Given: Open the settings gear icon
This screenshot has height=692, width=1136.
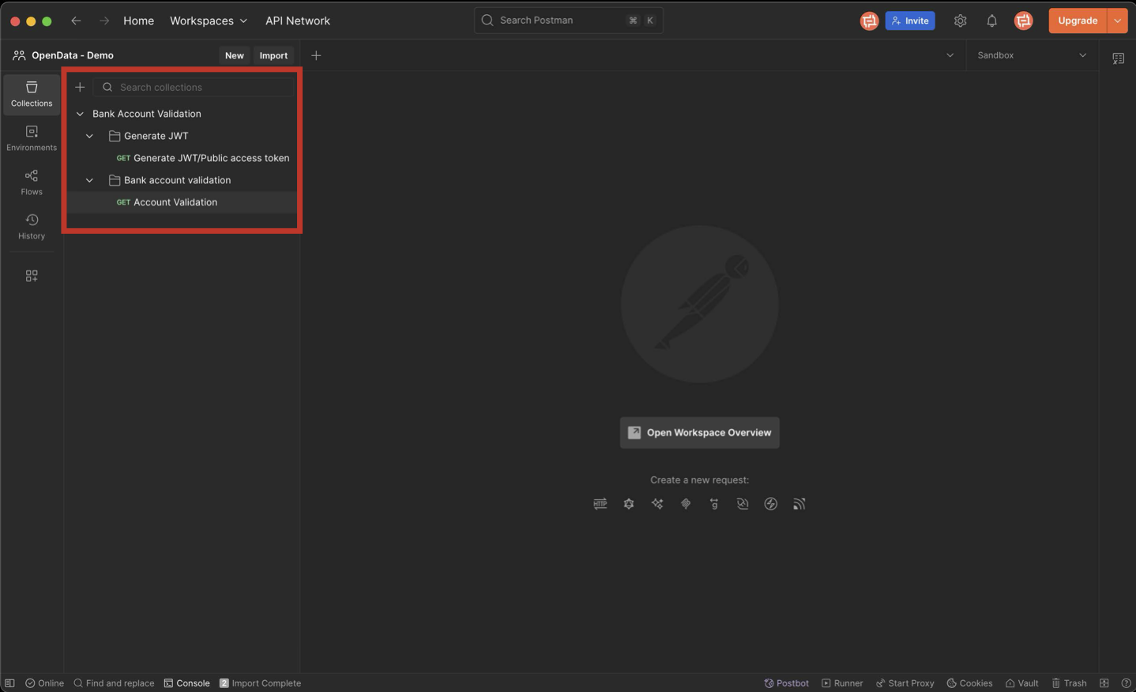Looking at the screenshot, I should 960,21.
